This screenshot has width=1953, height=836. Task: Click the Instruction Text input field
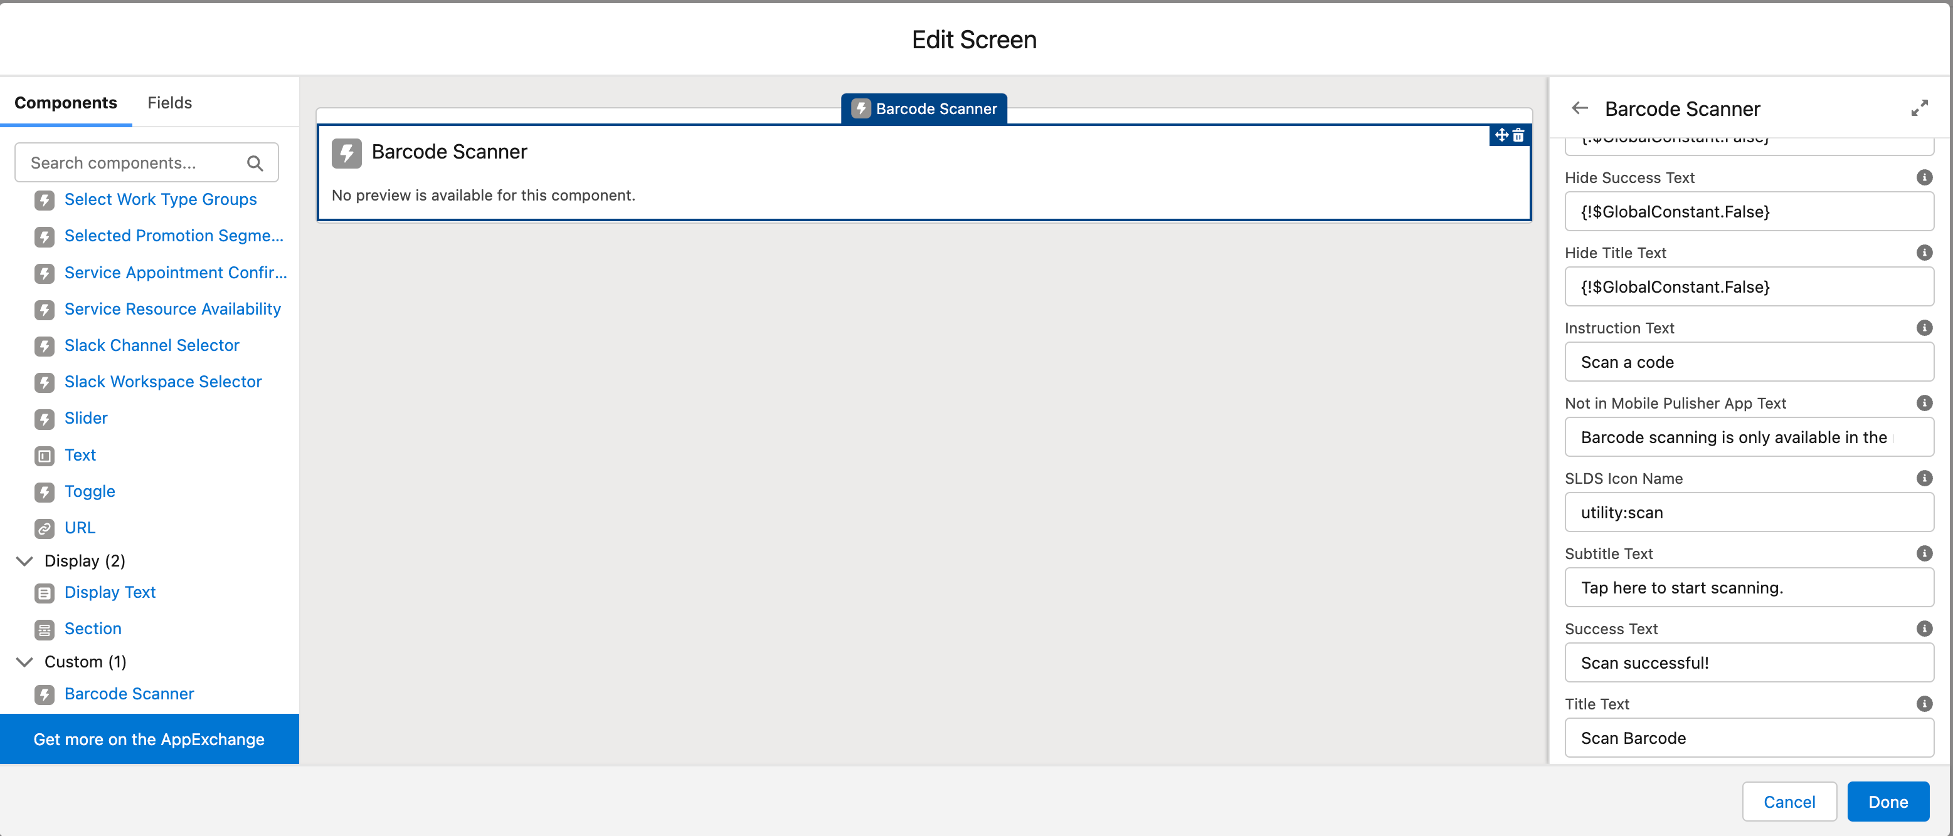(1749, 362)
